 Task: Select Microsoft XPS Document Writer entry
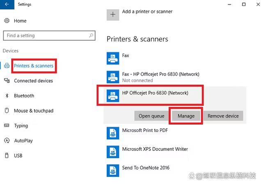click(155, 149)
